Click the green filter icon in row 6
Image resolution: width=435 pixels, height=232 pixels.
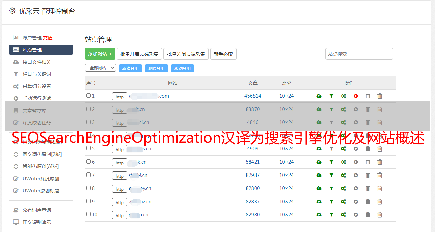[331, 162]
